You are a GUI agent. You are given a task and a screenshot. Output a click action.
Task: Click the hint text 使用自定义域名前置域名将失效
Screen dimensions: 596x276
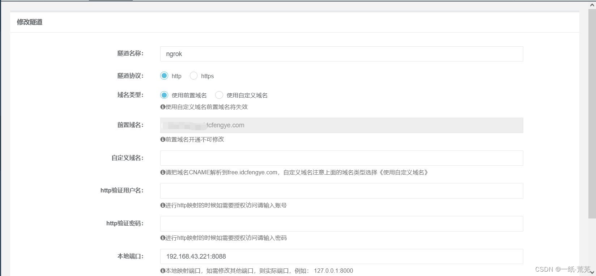tap(207, 107)
